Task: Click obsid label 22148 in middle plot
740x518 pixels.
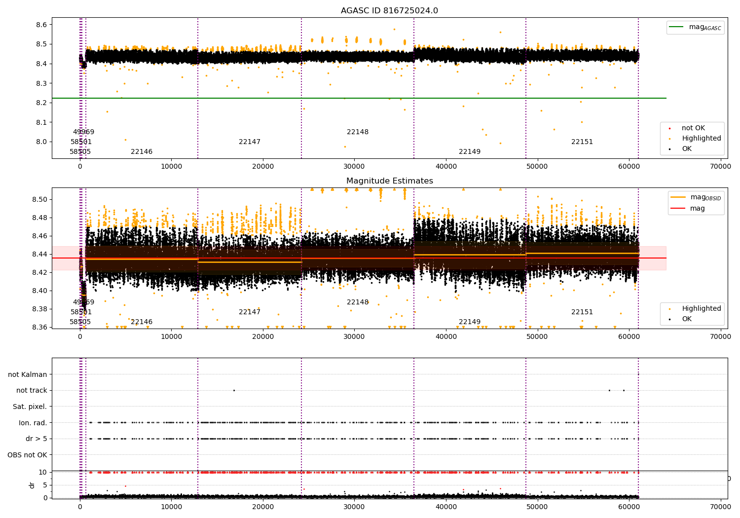Action: (x=358, y=302)
